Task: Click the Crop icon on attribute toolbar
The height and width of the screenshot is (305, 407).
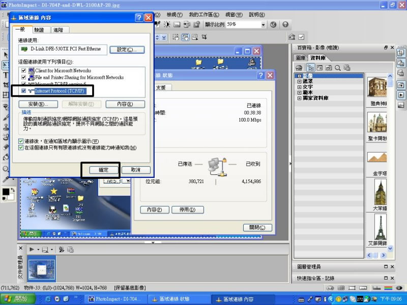Action: click(205, 37)
